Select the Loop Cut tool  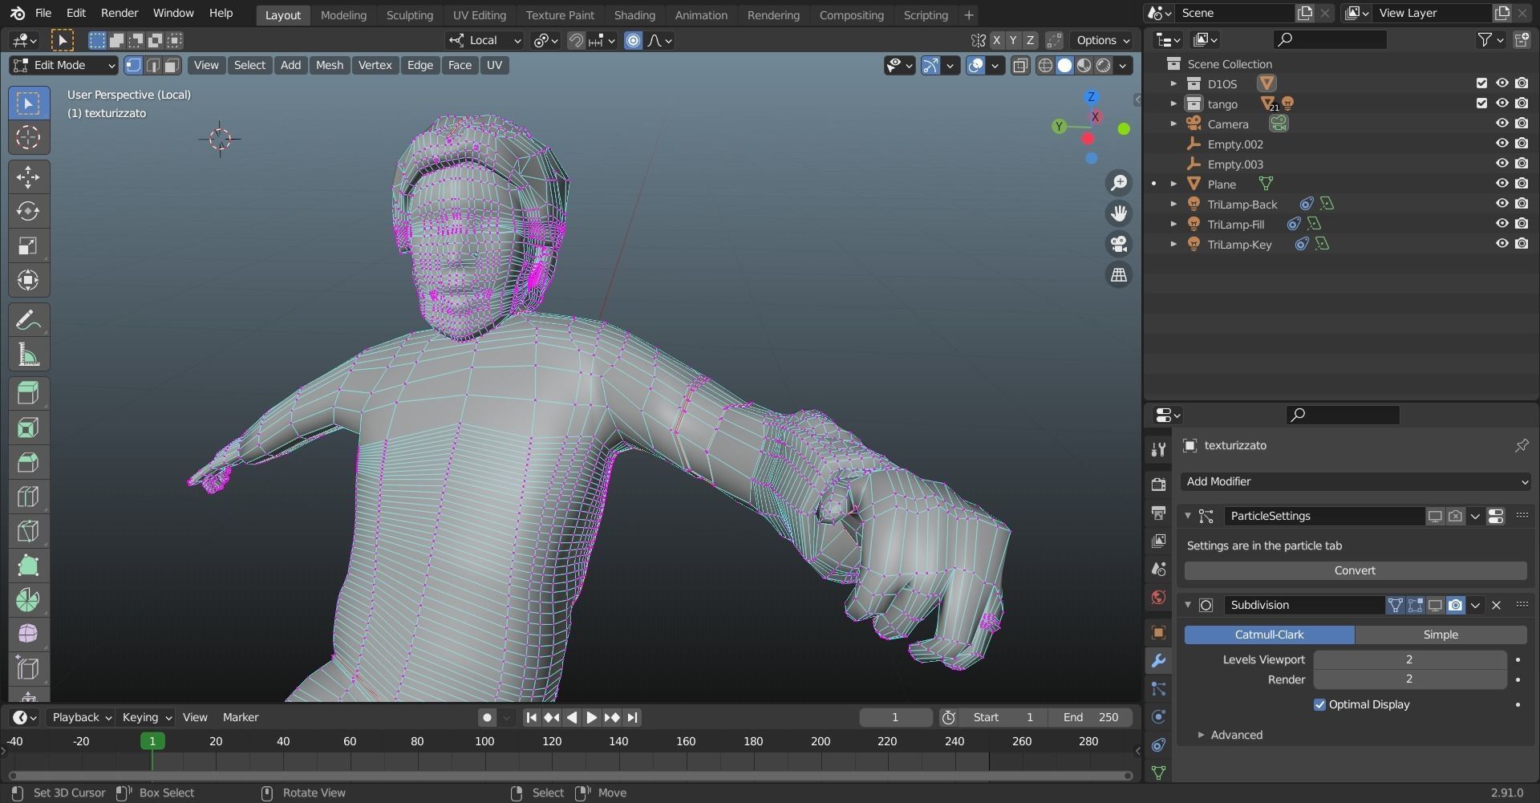point(28,497)
